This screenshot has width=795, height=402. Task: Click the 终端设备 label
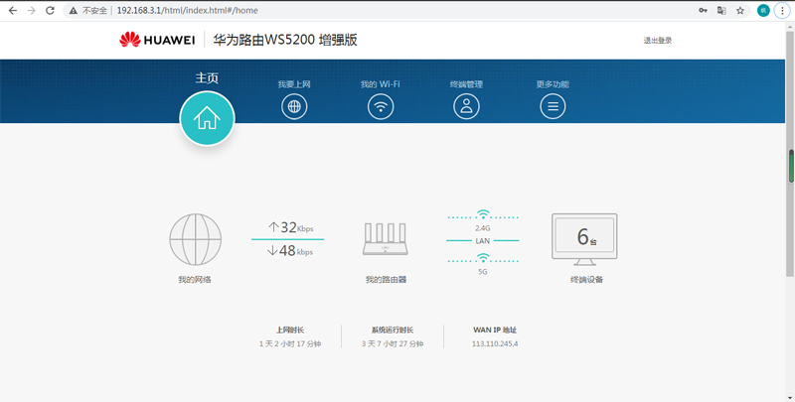(586, 280)
